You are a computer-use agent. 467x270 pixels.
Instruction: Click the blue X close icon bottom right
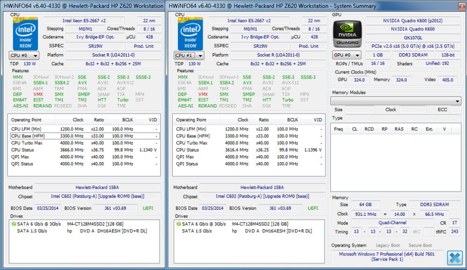(455, 258)
